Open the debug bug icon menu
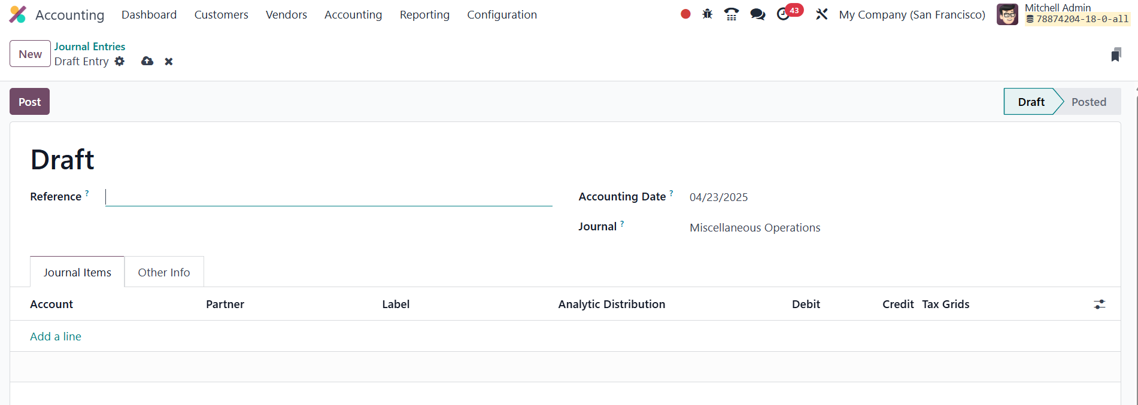 pos(707,14)
